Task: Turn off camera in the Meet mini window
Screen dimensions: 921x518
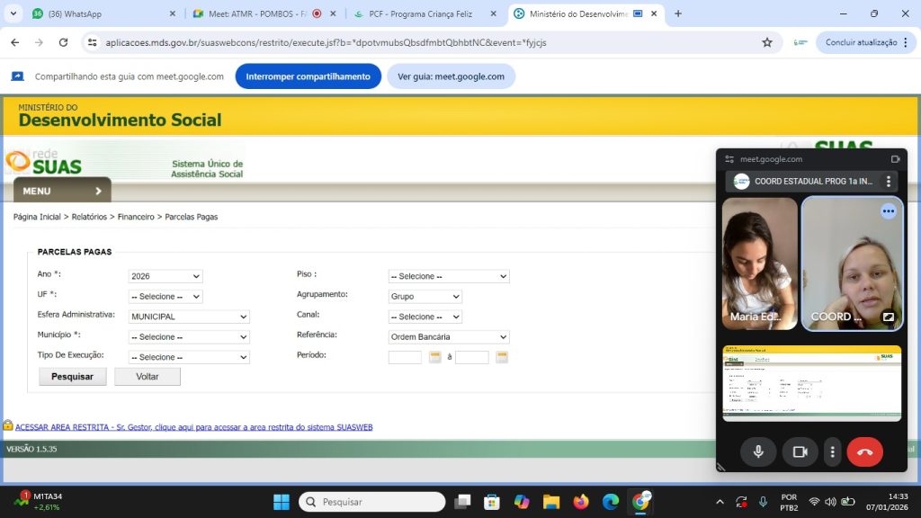Action: point(800,451)
